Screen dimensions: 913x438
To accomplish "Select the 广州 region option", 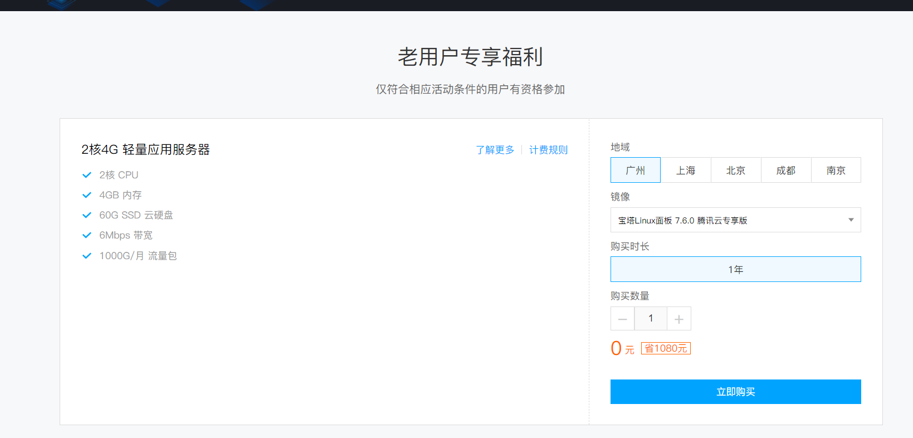I will tap(636, 170).
